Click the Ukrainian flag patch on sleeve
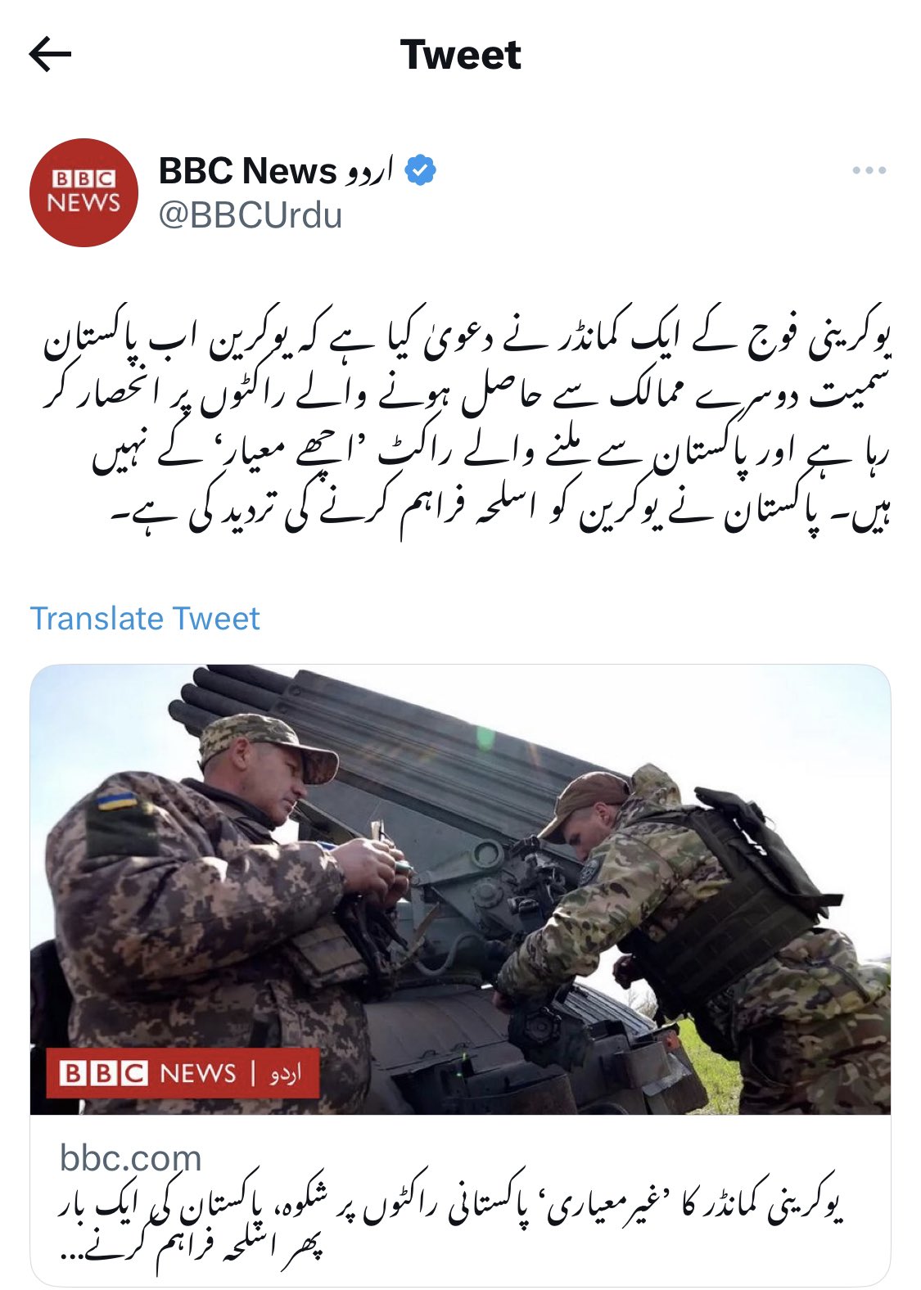This screenshot has width=921, height=1290. [117, 800]
